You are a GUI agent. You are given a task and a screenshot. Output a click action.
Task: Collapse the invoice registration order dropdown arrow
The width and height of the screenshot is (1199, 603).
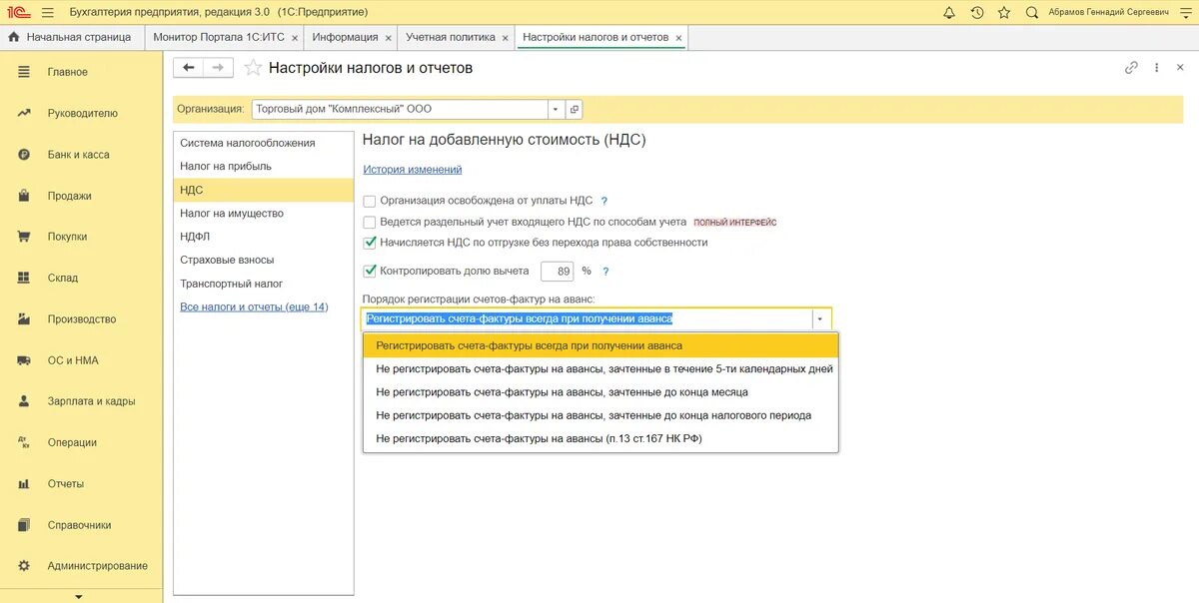pyautogui.click(x=820, y=319)
